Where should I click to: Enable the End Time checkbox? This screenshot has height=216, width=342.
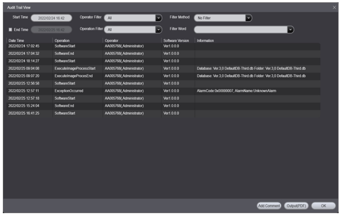click(10, 29)
